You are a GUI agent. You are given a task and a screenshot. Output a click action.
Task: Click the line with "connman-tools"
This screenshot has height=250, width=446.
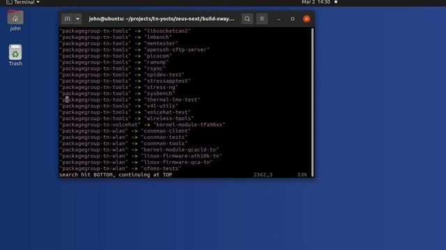tap(123, 143)
